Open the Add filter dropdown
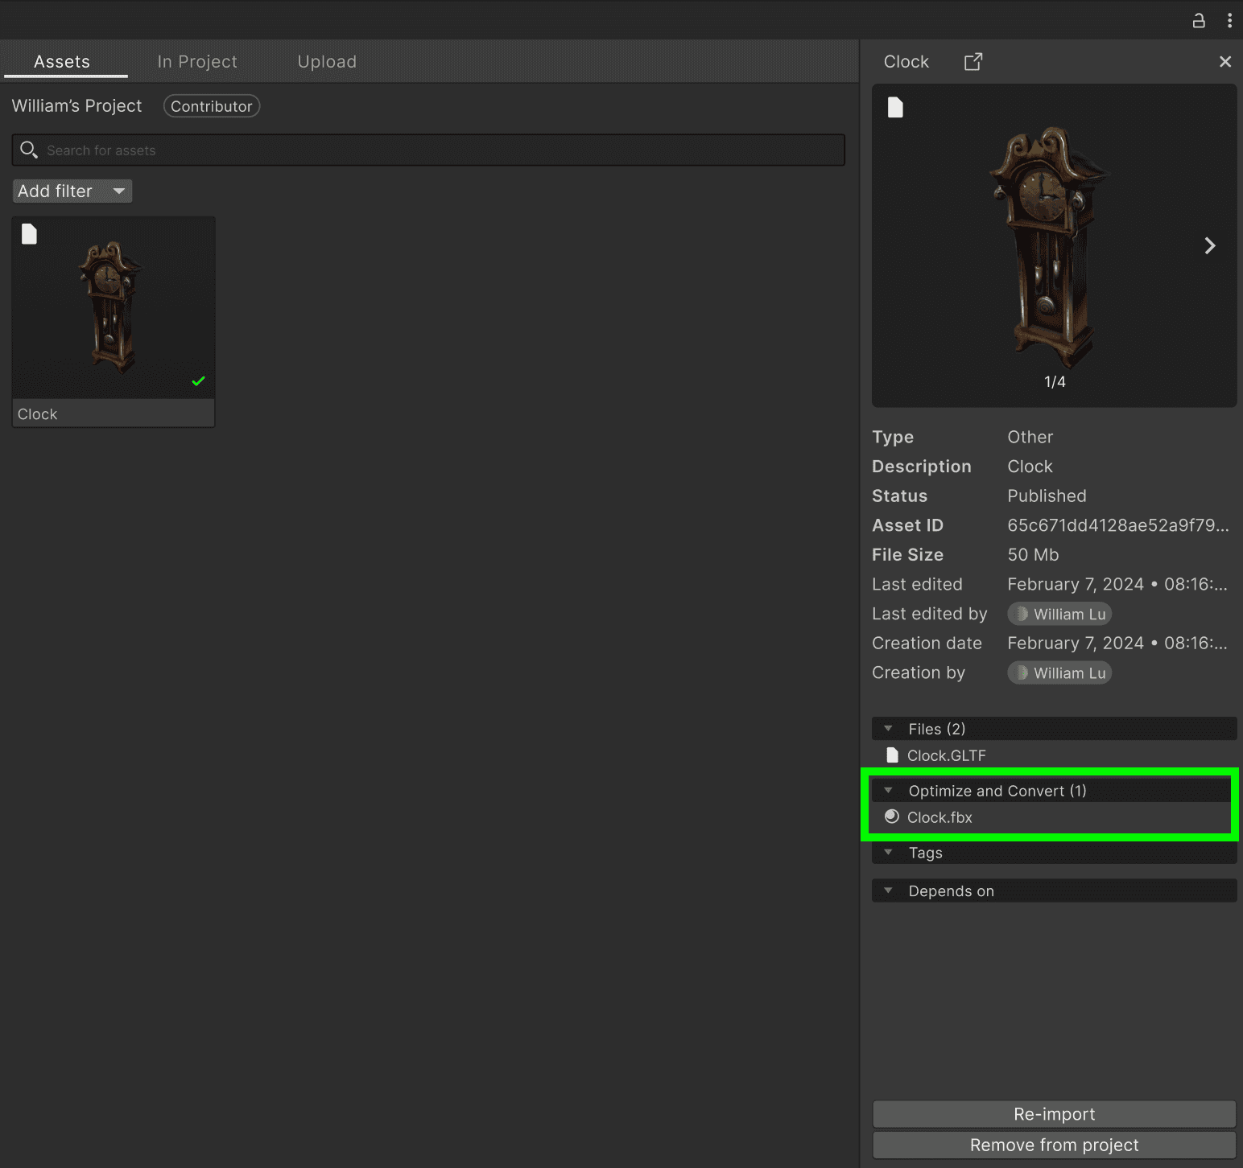The image size is (1243, 1168). (x=72, y=191)
